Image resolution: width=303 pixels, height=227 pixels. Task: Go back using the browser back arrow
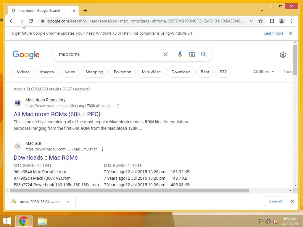(x=12, y=21)
